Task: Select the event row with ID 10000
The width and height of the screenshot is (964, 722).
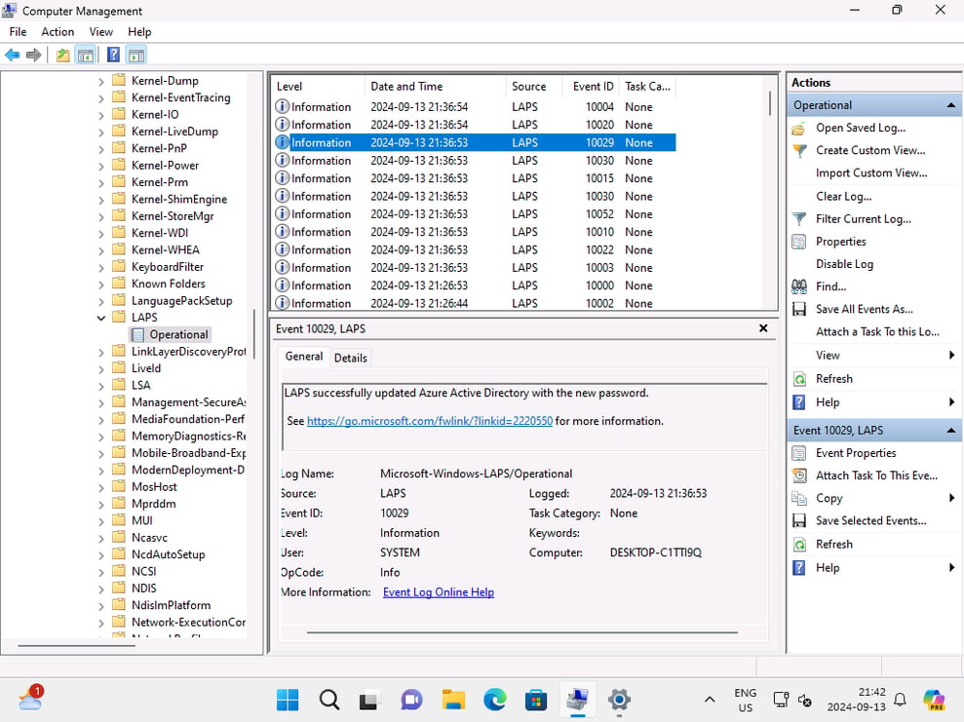Action: click(x=475, y=285)
